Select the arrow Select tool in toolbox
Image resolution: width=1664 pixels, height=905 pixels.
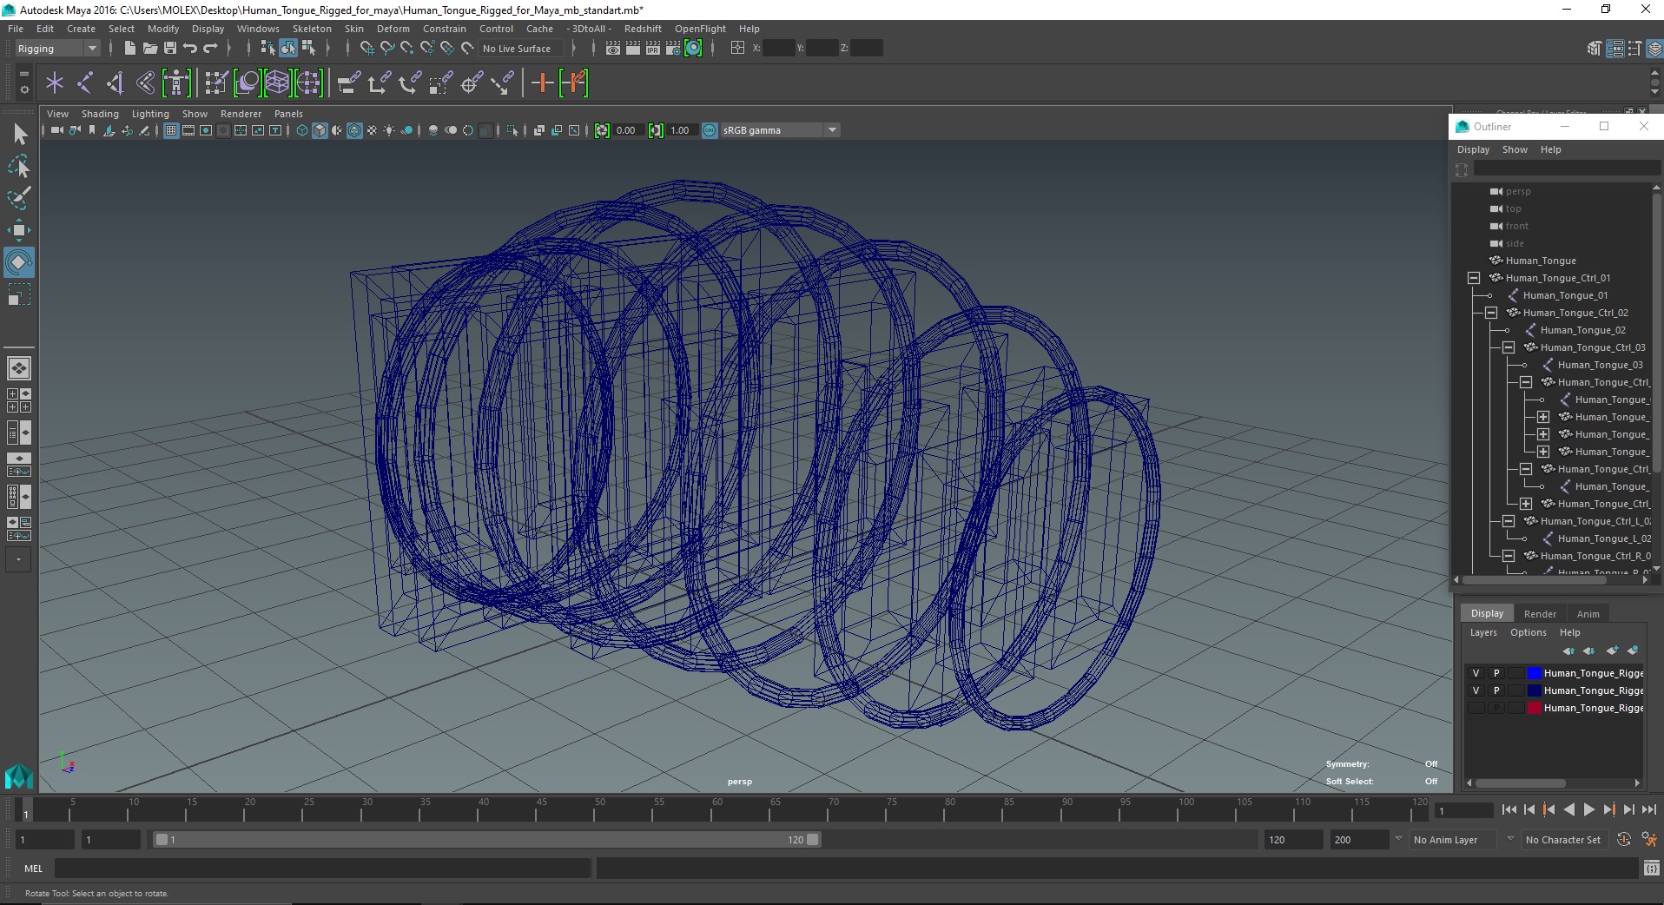point(19,134)
